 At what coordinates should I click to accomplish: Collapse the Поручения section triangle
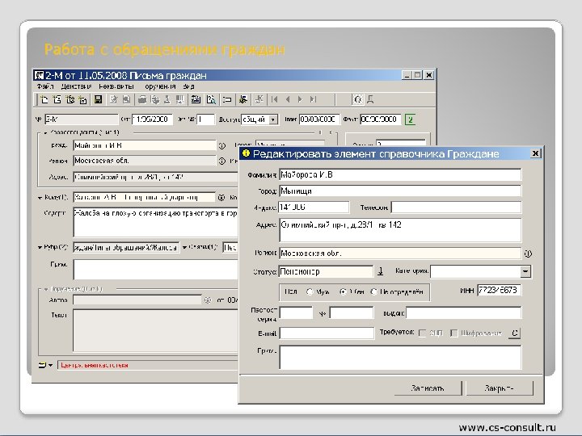click(46, 289)
